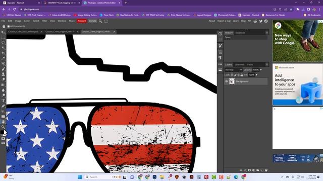Hide the Background layer with eye icon
Screen dimensions: 323x181
coord(227,81)
